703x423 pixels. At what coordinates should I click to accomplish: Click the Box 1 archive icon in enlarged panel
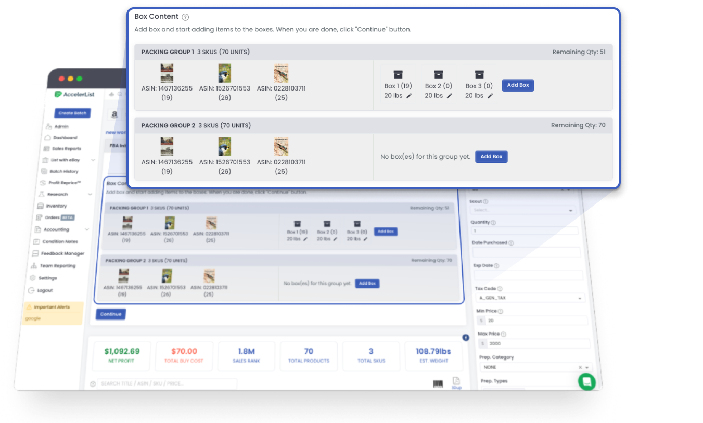pos(398,74)
